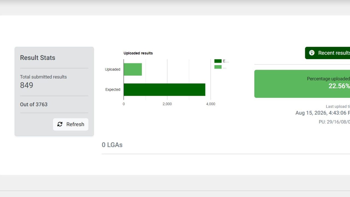The width and height of the screenshot is (350, 197).
Task: Click the Percentage uploaded green card
Action: coord(302,84)
